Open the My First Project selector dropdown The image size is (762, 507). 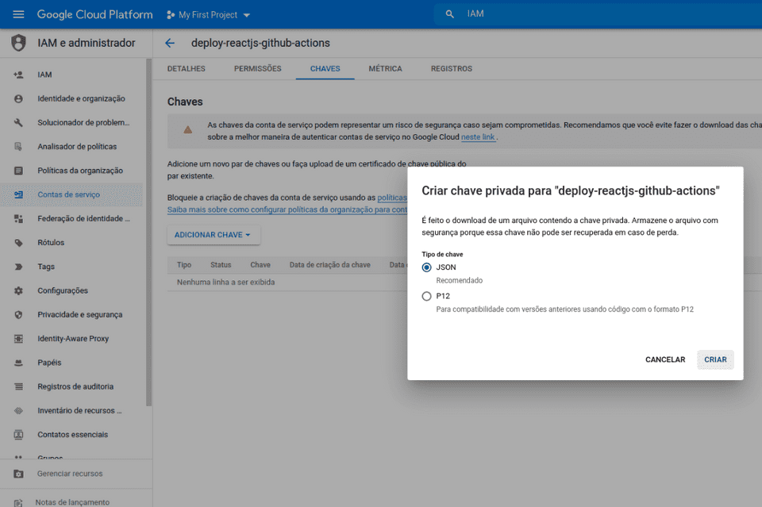tap(209, 15)
